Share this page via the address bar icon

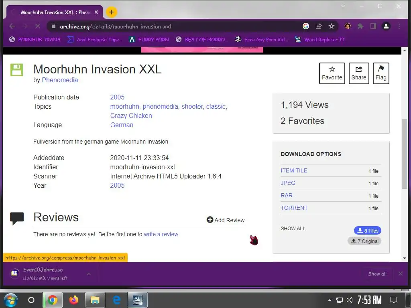[x=318, y=26]
